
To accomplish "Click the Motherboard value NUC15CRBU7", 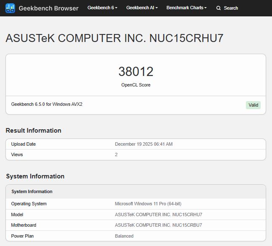I will pos(158,225).
